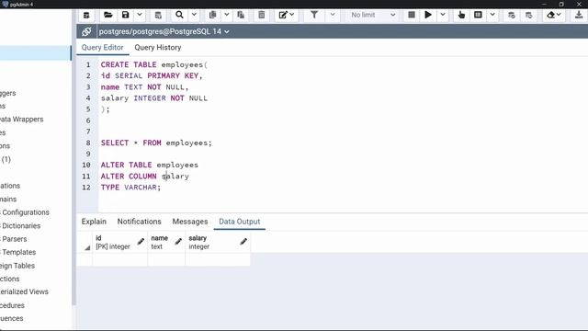This screenshot has width=588, height=331.
Task: Select Parsers in the browser tree
Action: pyautogui.click(x=15, y=239)
